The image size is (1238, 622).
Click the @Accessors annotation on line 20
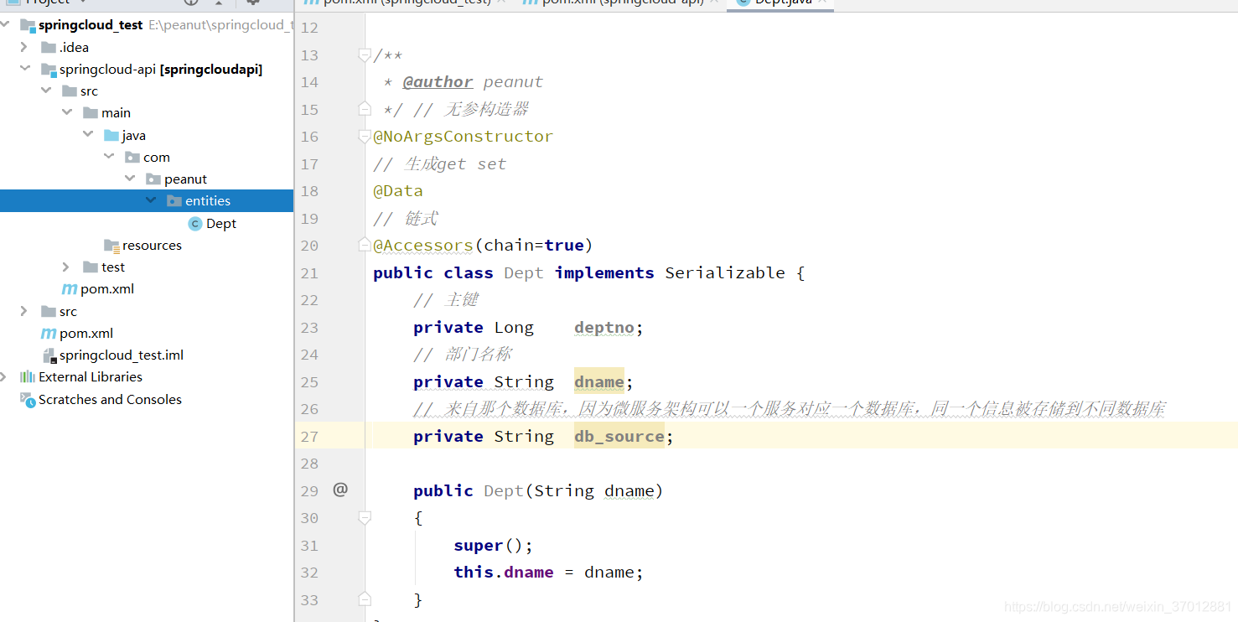point(423,245)
